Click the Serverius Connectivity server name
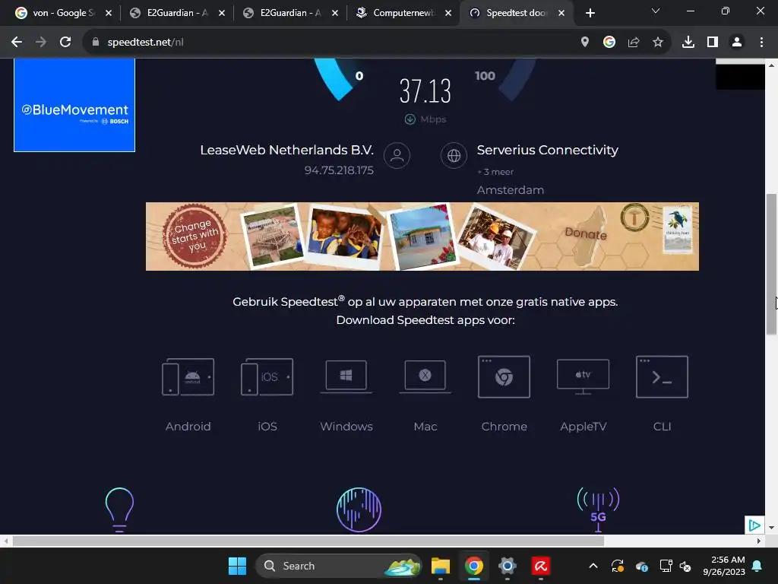The width and height of the screenshot is (778, 584). (547, 150)
